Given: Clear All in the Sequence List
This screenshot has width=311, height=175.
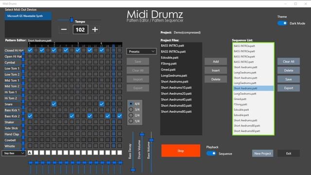Looking at the screenshot, I should click(289, 62).
